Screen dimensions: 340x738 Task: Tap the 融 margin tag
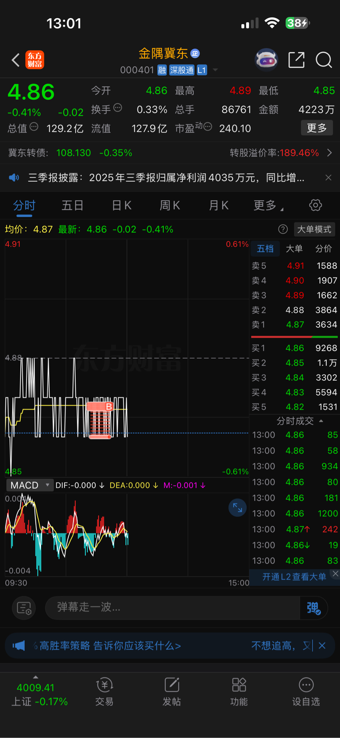point(162,70)
